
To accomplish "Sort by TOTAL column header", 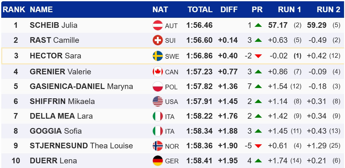I will [x=200, y=10].
